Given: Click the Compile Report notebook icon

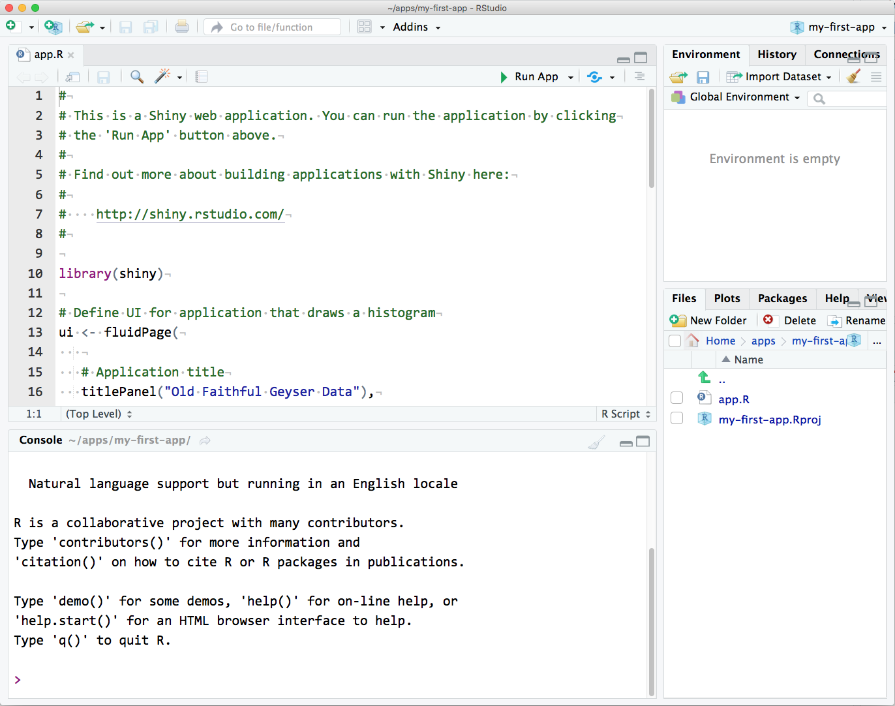Looking at the screenshot, I should tap(201, 77).
